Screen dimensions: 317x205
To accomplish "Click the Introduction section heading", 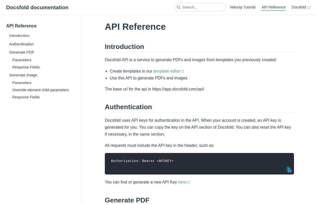I will (x=124, y=47).
